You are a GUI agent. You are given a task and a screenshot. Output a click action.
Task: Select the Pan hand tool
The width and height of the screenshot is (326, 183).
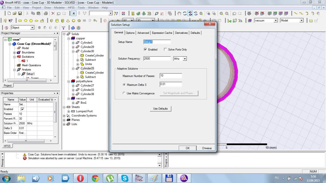click(179, 13)
